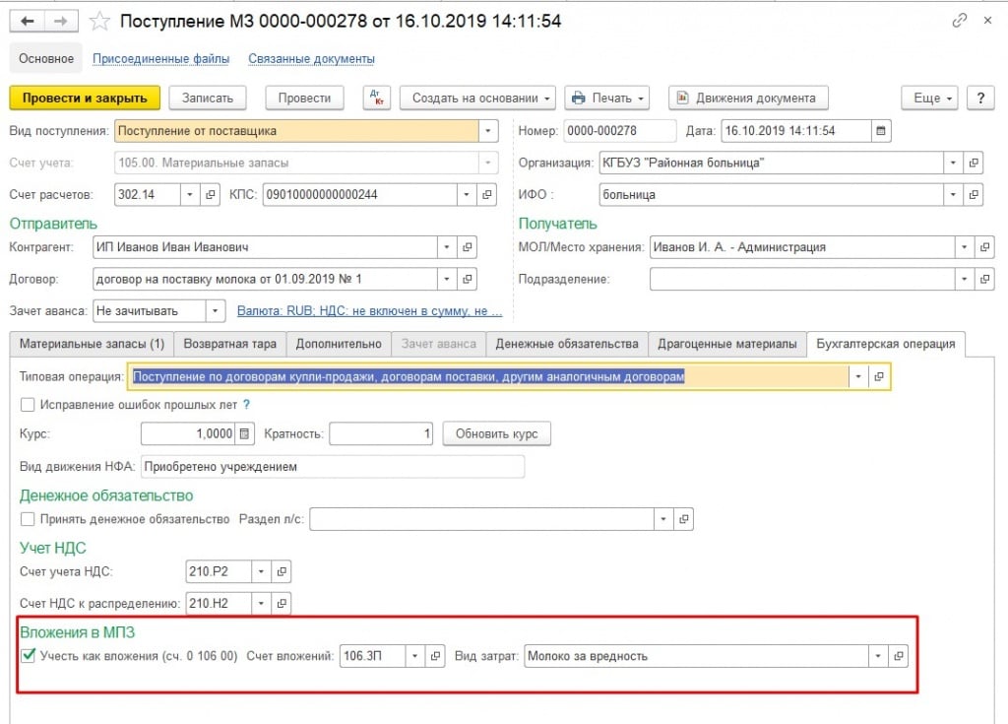Viewport: 1008px width, 724px height.
Task: Open the calculator icon in Курс field
Action: pos(245,433)
